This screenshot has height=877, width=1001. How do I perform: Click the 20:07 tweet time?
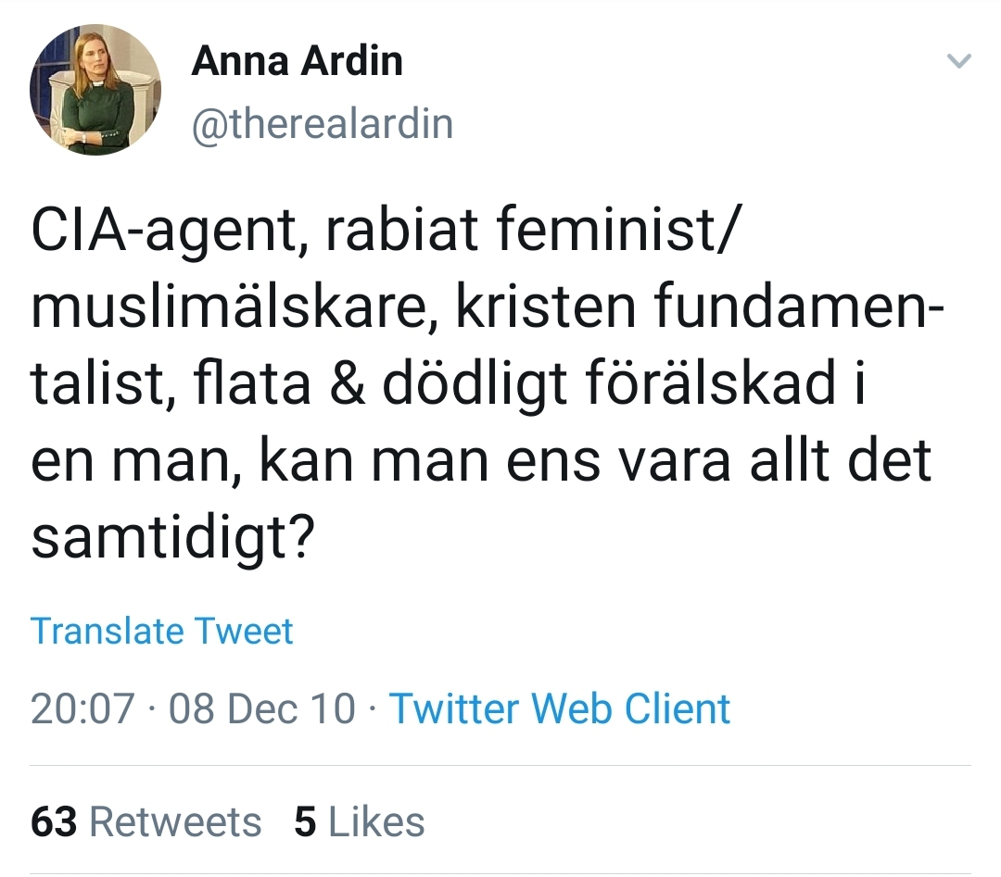click(x=82, y=708)
